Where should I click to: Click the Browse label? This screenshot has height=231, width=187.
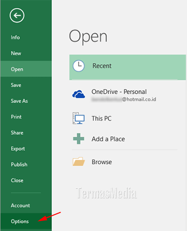pyautogui.click(x=102, y=162)
